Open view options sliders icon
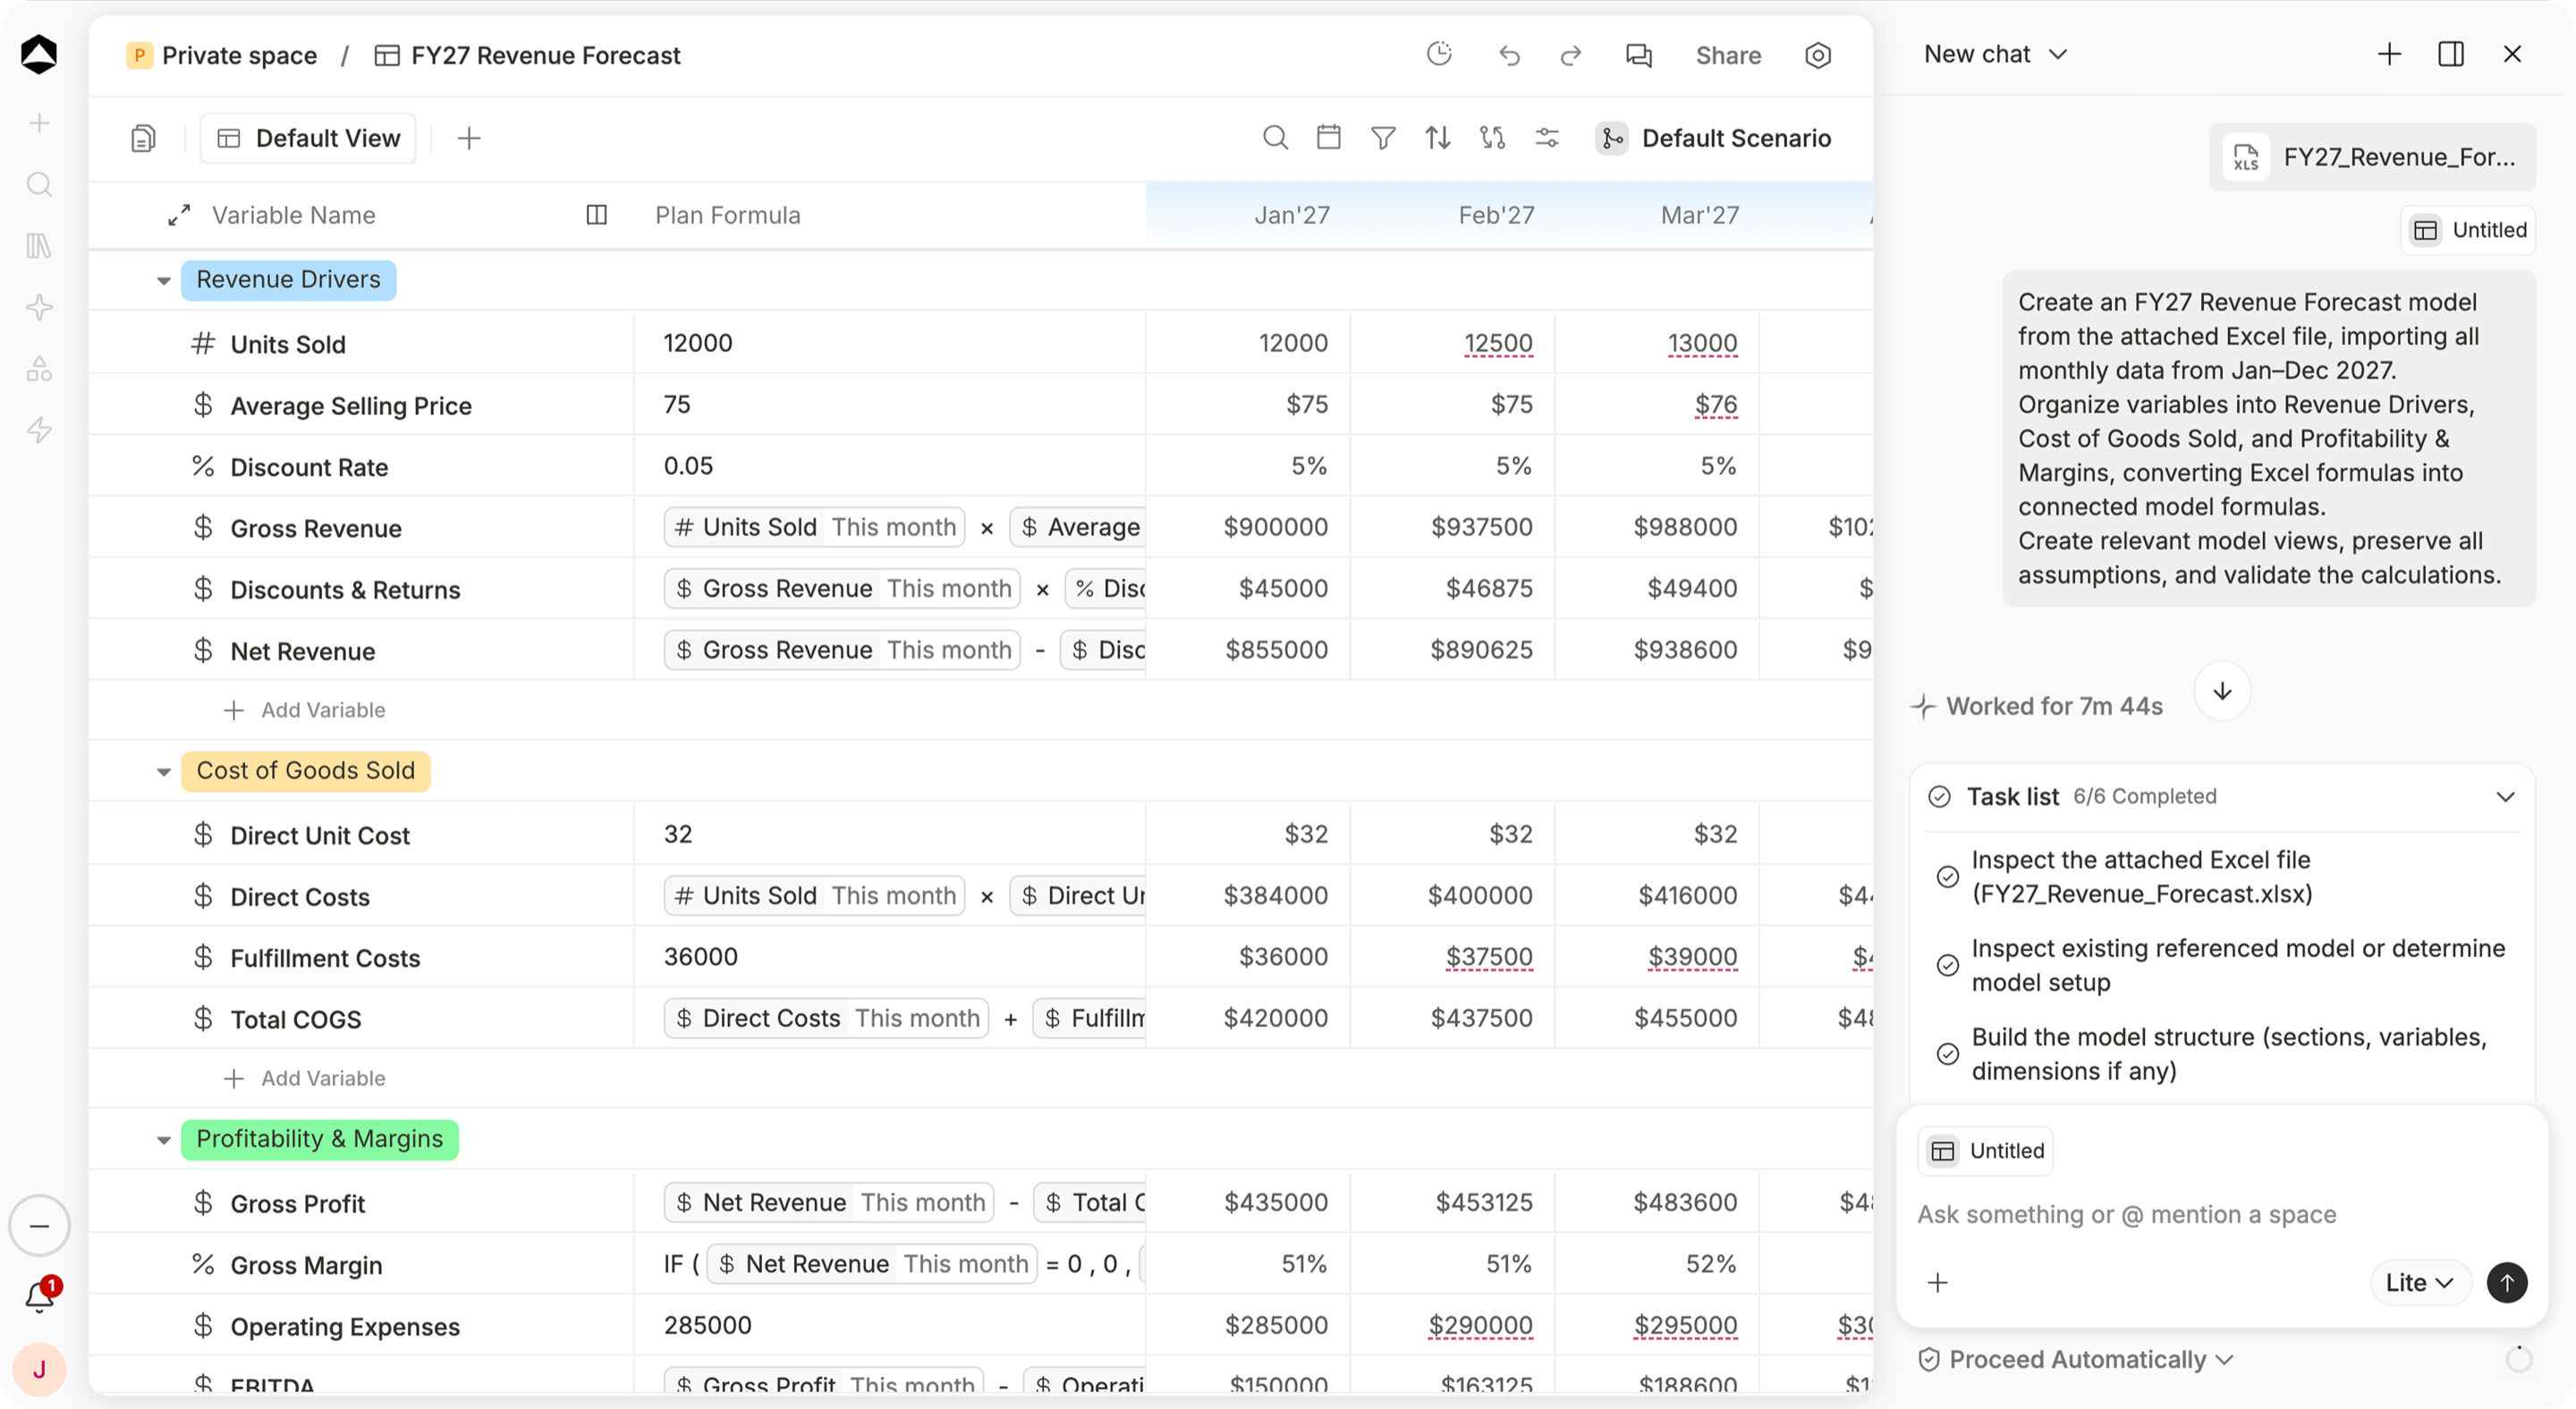This screenshot has height=1409, width=2576. pos(1547,138)
